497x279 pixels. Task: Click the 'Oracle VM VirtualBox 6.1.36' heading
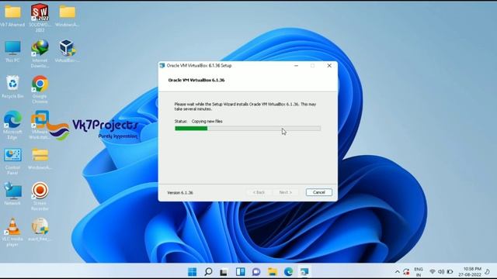[x=196, y=80]
